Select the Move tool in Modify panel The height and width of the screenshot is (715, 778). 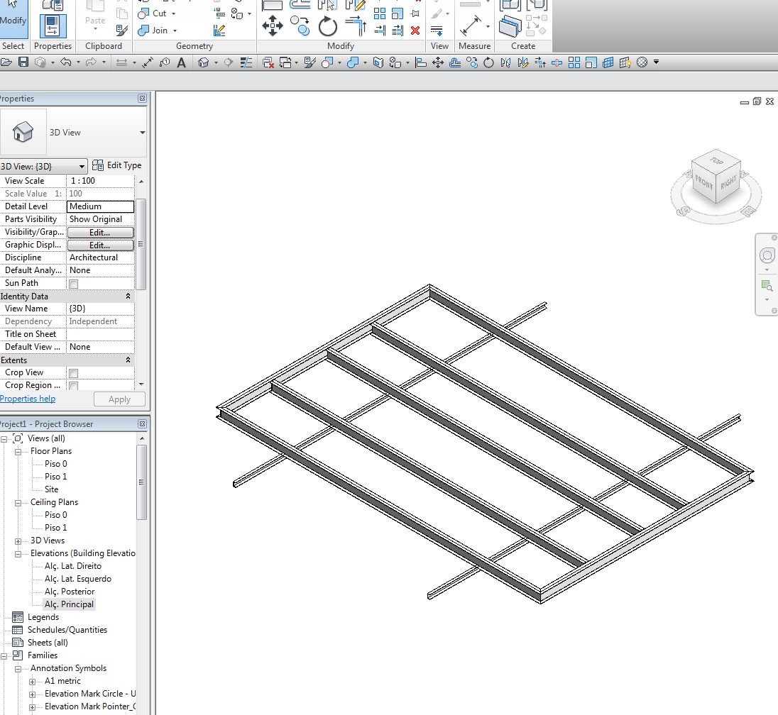pos(273,27)
